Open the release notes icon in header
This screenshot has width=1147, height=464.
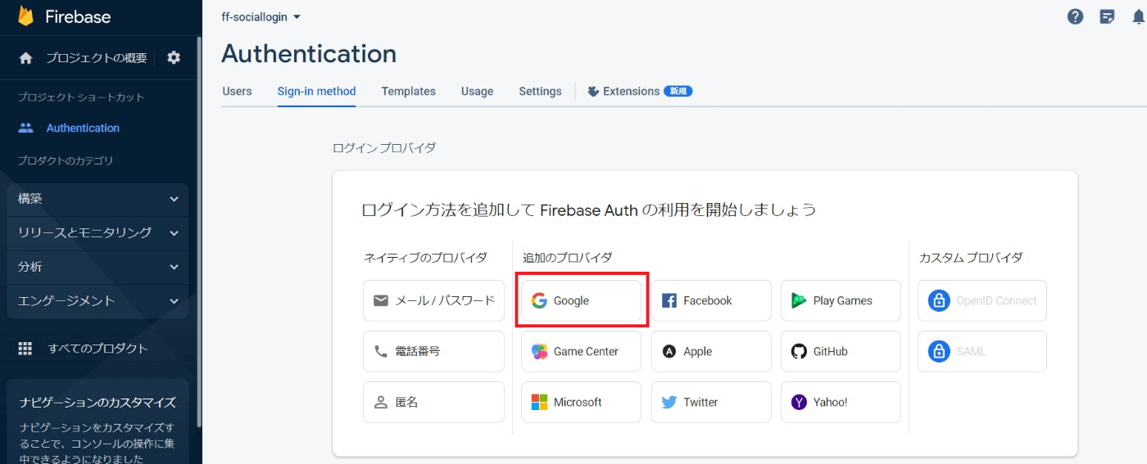(1108, 16)
